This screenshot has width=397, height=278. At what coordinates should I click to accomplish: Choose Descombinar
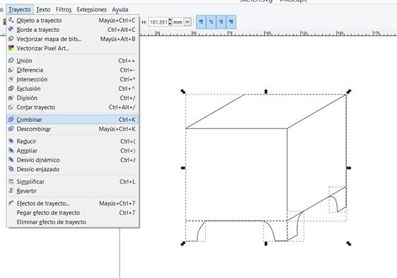point(73,129)
